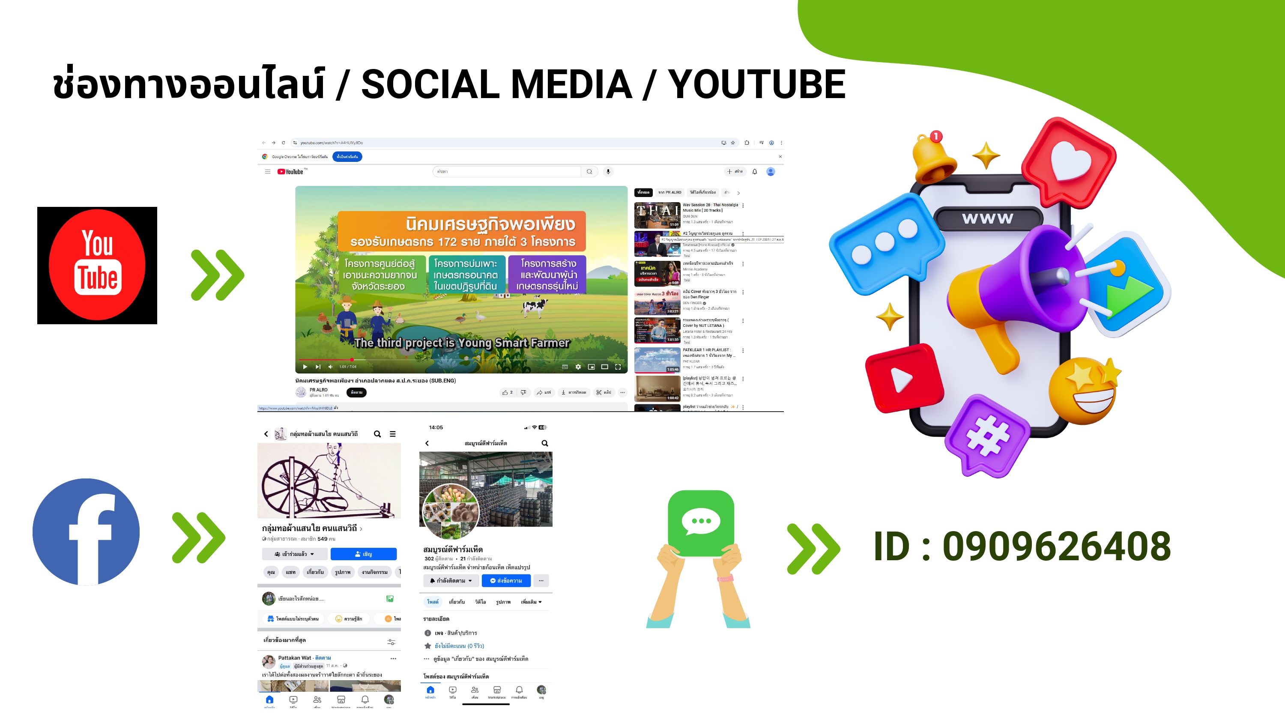Open search in weaving group header
Image resolution: width=1285 pixels, height=723 pixels.
(x=377, y=434)
